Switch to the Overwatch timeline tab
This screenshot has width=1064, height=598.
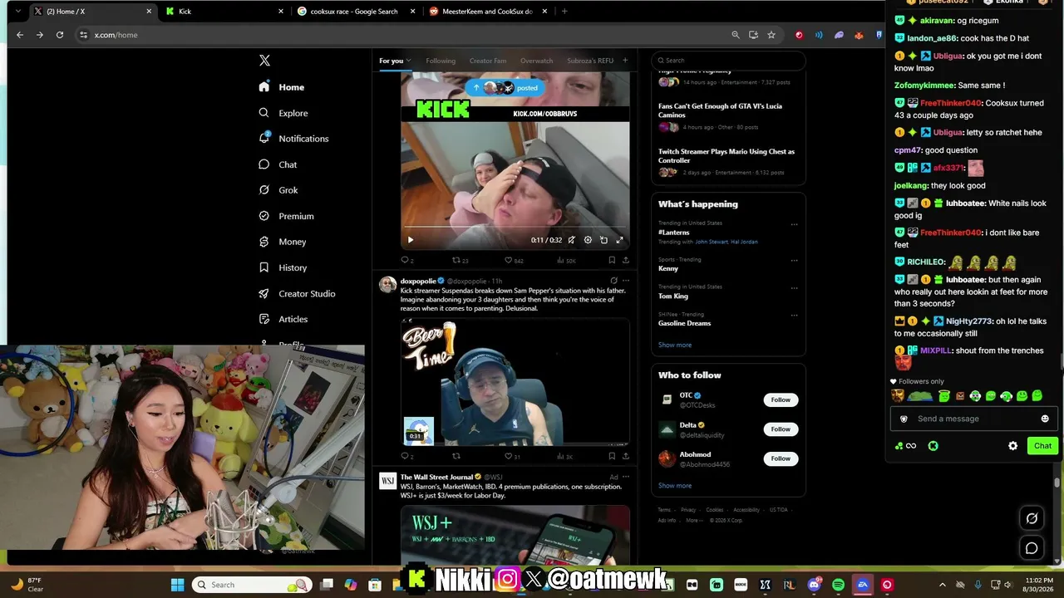536,61
